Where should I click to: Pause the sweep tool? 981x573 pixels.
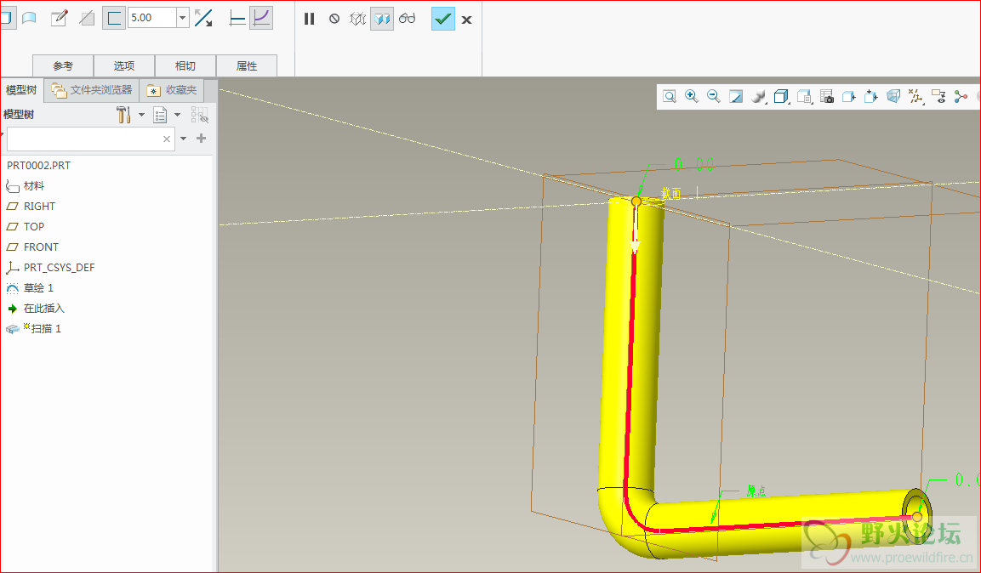point(310,19)
